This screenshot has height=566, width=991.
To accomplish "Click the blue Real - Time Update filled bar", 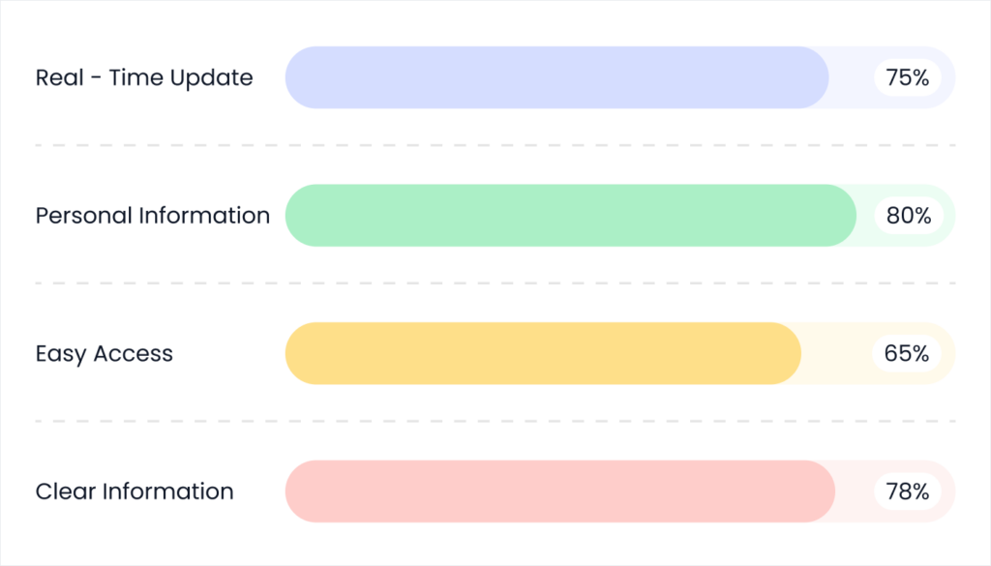I will click(556, 77).
